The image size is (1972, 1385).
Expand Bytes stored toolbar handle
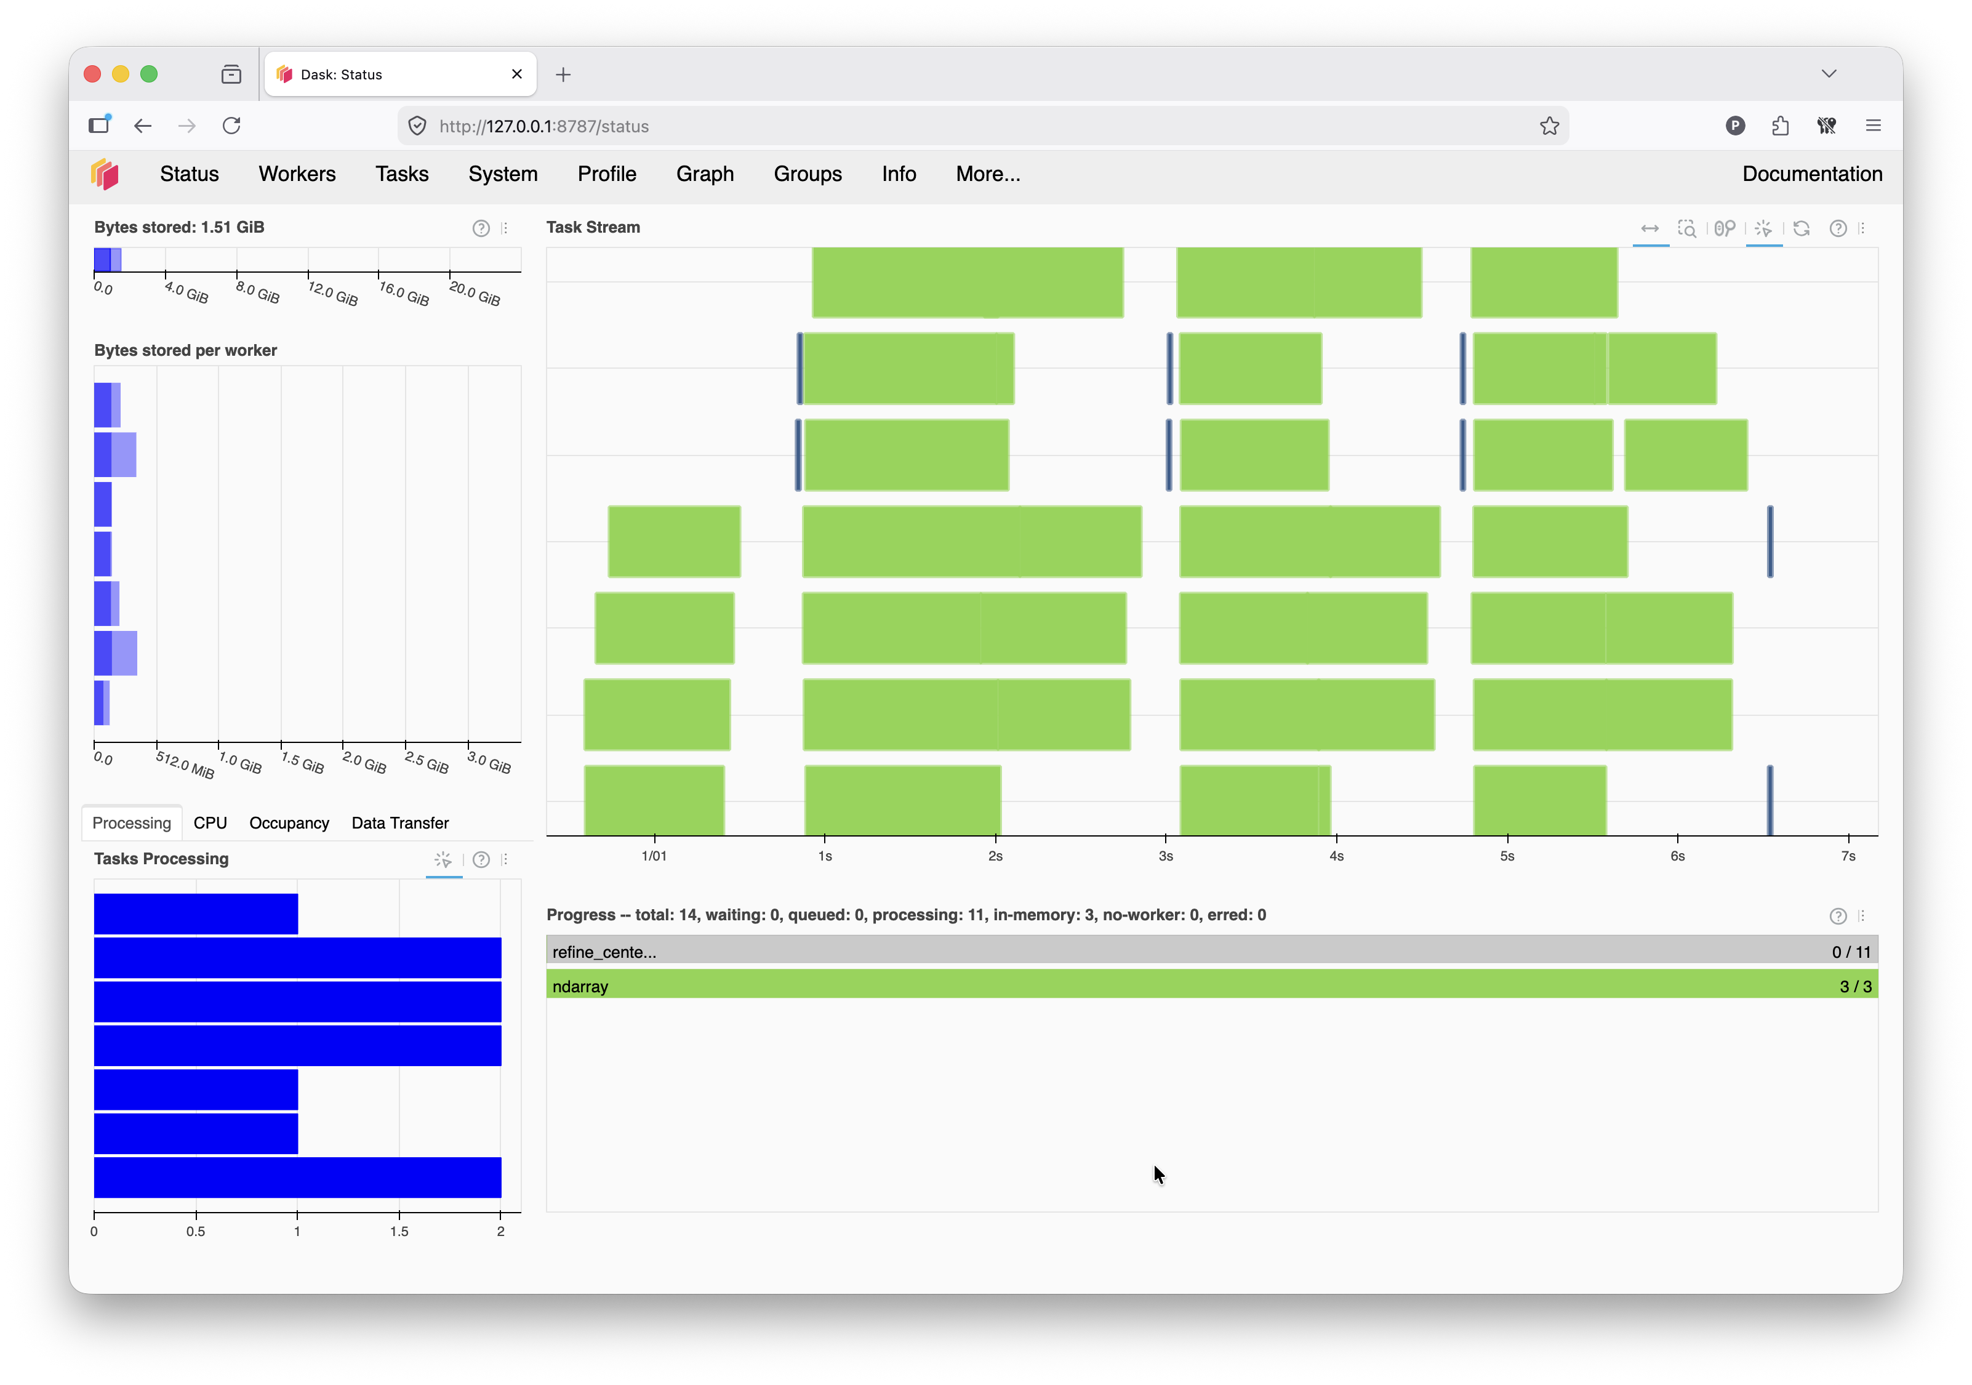click(505, 228)
